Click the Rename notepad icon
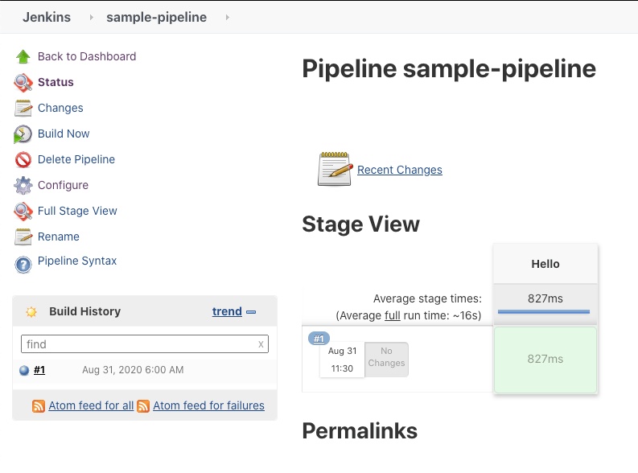The image size is (638, 473). point(23,237)
